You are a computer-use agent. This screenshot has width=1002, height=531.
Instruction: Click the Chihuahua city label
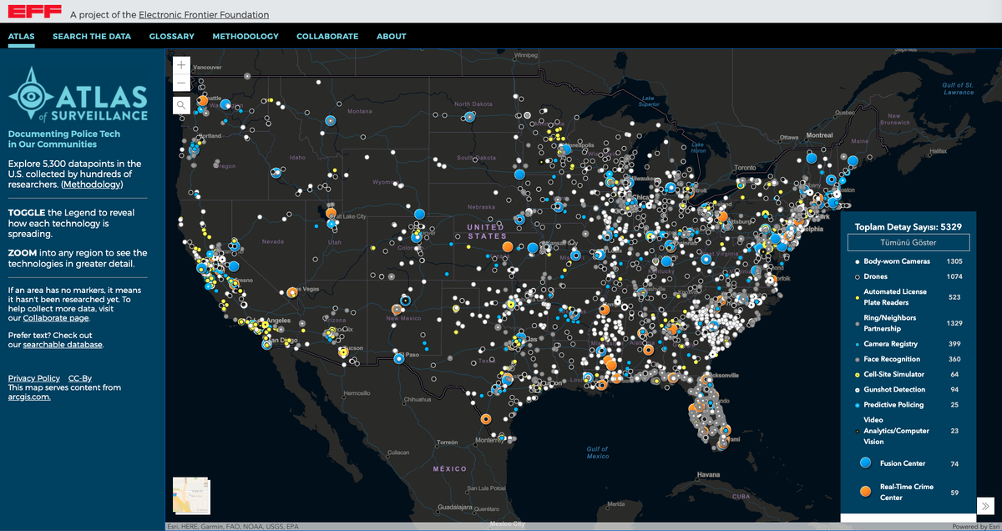(x=417, y=400)
